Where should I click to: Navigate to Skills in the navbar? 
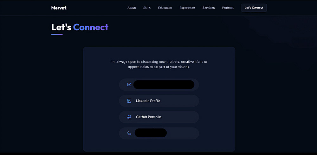tap(147, 8)
